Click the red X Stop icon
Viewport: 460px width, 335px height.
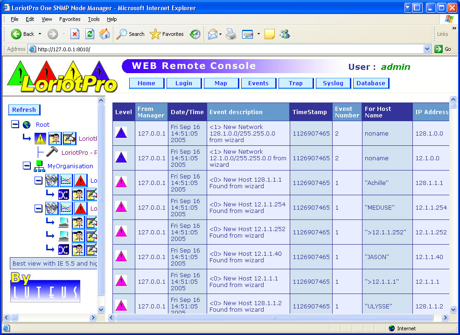[x=75, y=34]
